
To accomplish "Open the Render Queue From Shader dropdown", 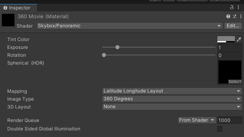I will [197, 120].
